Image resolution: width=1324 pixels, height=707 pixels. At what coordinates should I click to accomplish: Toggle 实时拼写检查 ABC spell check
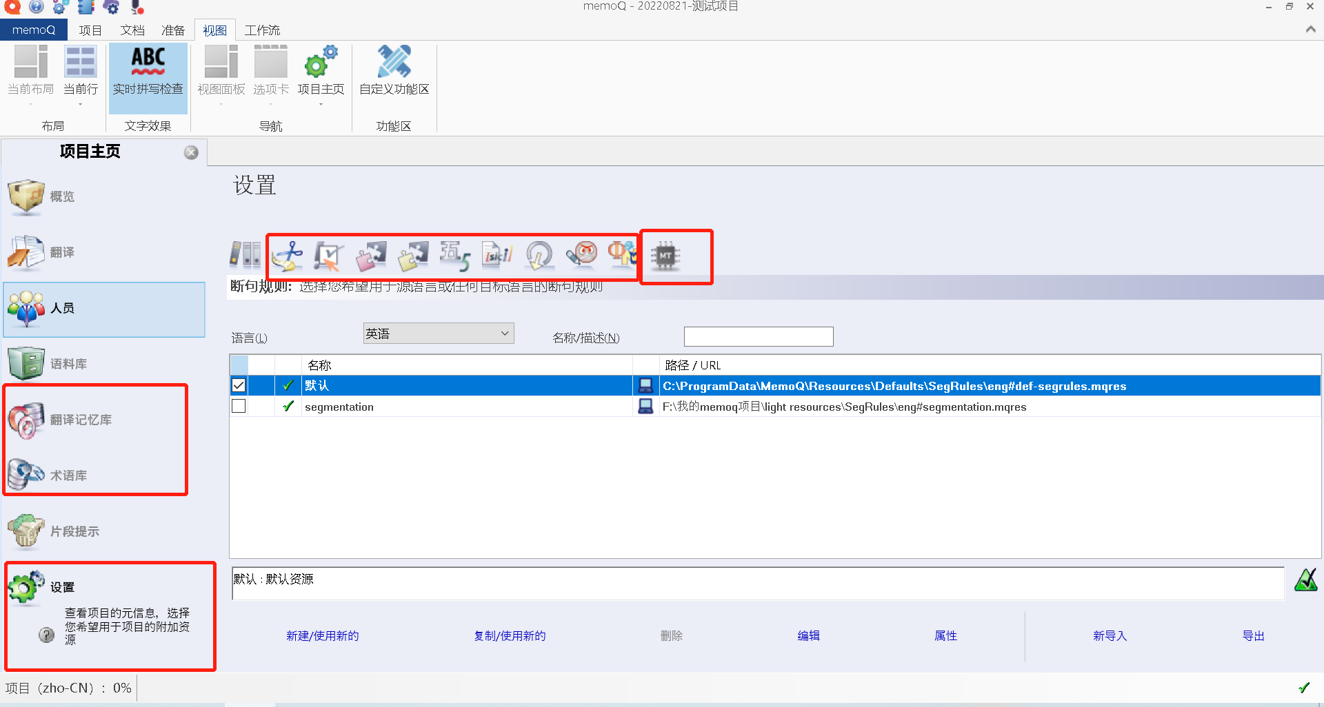click(x=148, y=78)
